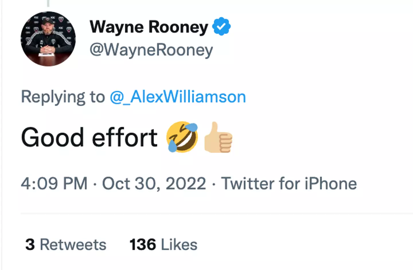Open the @_AlexWilliamson mention link
The width and height of the screenshot is (413, 270).
tap(178, 97)
